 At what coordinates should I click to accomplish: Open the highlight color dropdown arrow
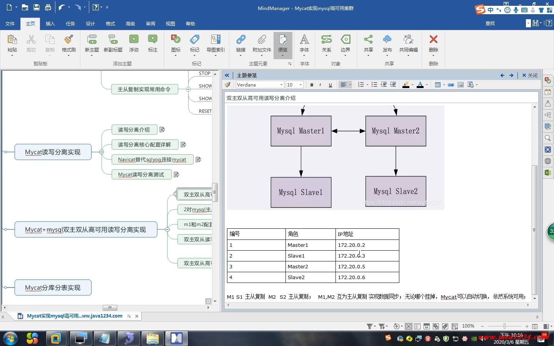[412, 85]
